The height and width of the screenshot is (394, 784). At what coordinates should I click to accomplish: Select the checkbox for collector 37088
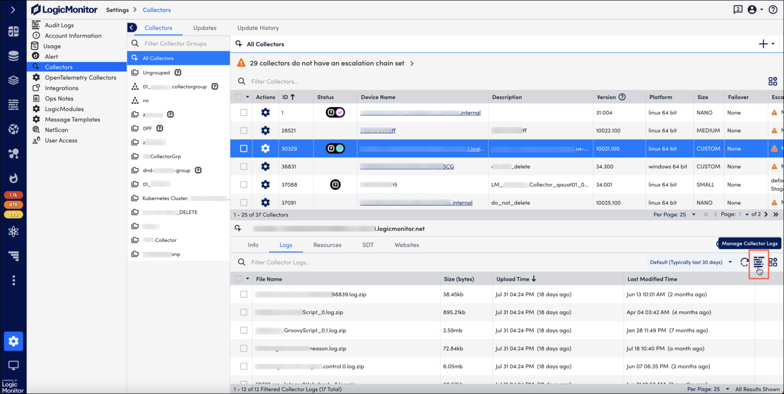pos(243,185)
